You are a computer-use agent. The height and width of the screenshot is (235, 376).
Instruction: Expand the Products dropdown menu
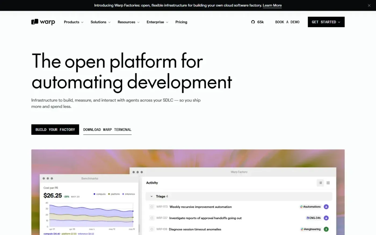pos(74,22)
